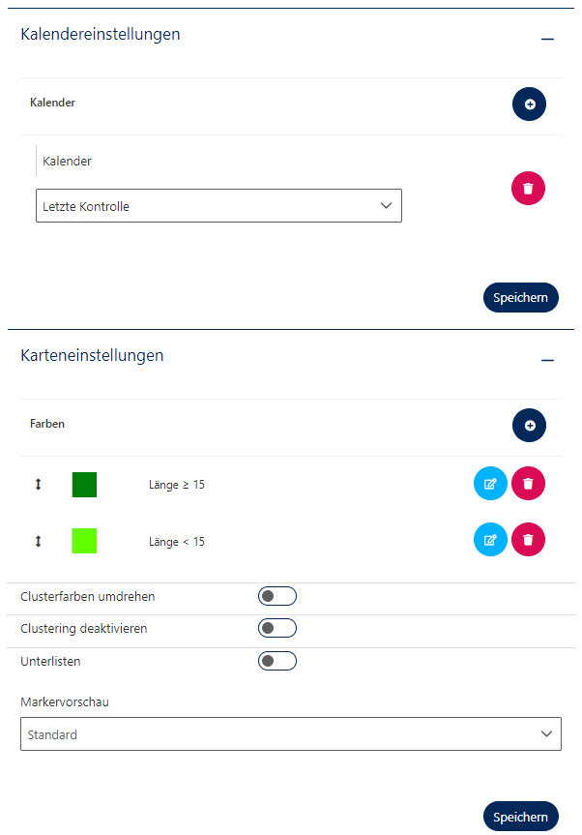Toggle Clusterfarben umdrehen switch
Viewport: 582px width, 835px height.
276,596
